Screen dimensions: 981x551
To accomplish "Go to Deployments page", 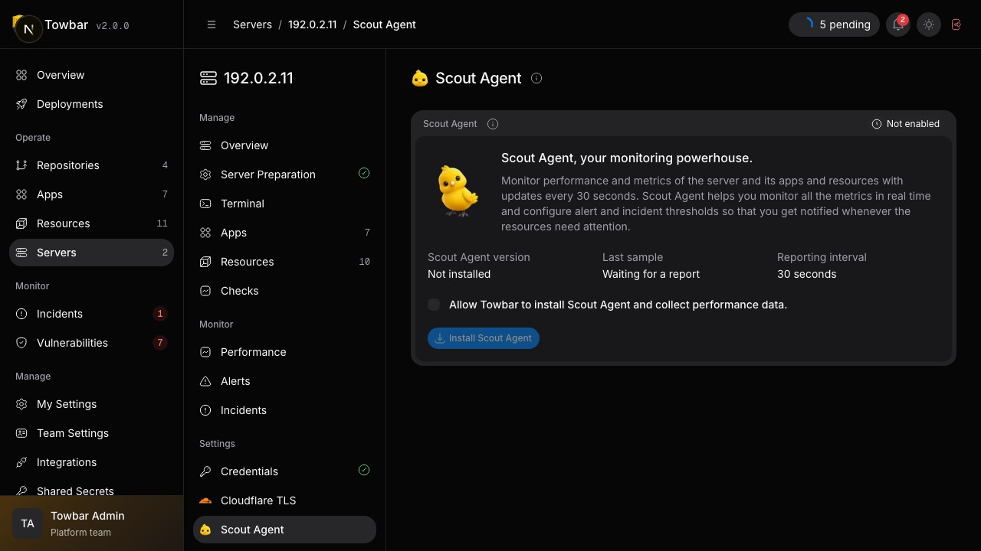I will (91, 104).
